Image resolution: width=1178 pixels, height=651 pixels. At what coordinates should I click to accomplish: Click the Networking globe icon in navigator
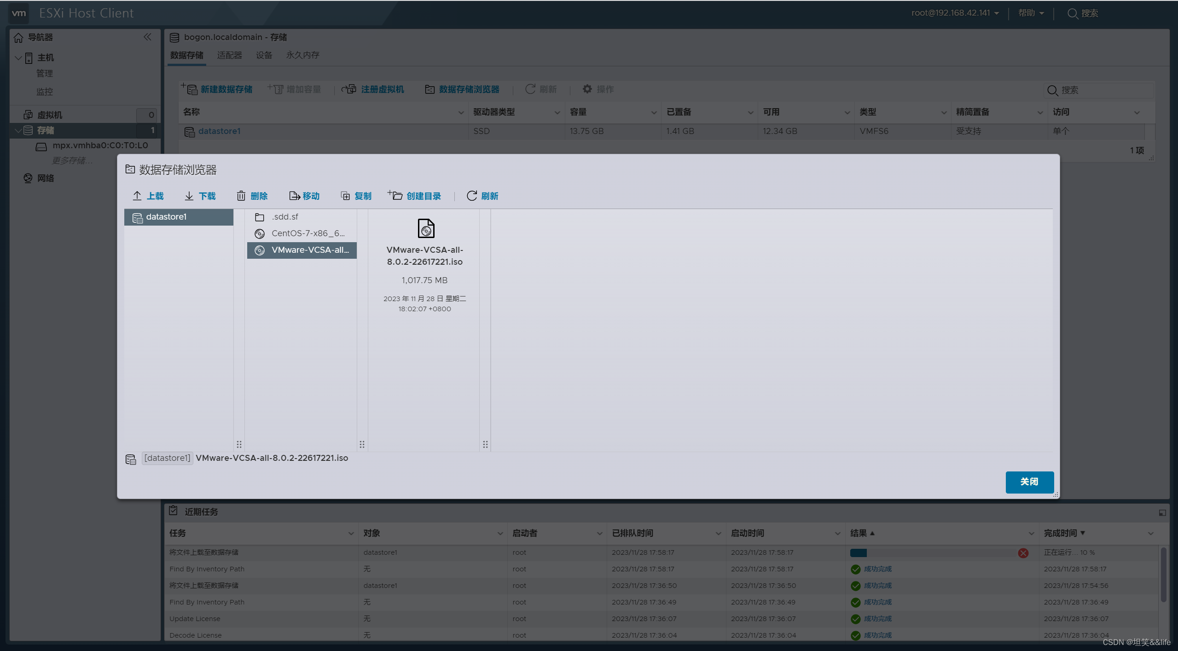(x=28, y=178)
